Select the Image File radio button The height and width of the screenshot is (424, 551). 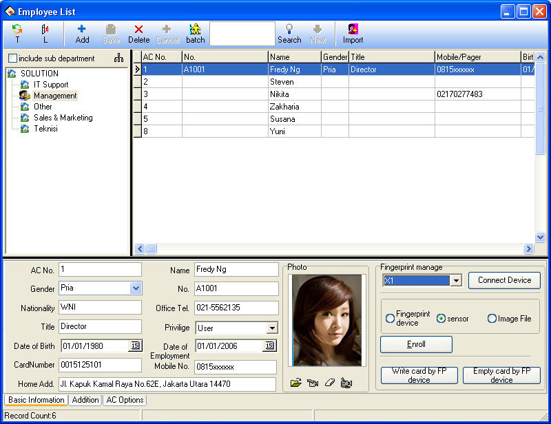tap(492, 319)
